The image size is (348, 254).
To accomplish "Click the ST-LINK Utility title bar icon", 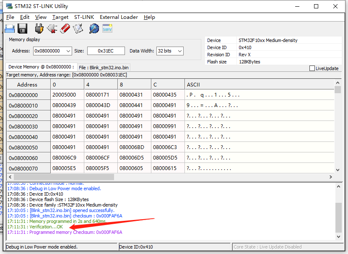I will 9,6.
